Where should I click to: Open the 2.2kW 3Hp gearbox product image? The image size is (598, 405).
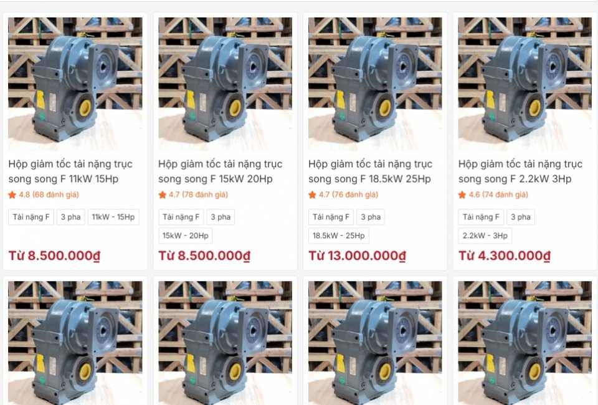tap(525, 84)
